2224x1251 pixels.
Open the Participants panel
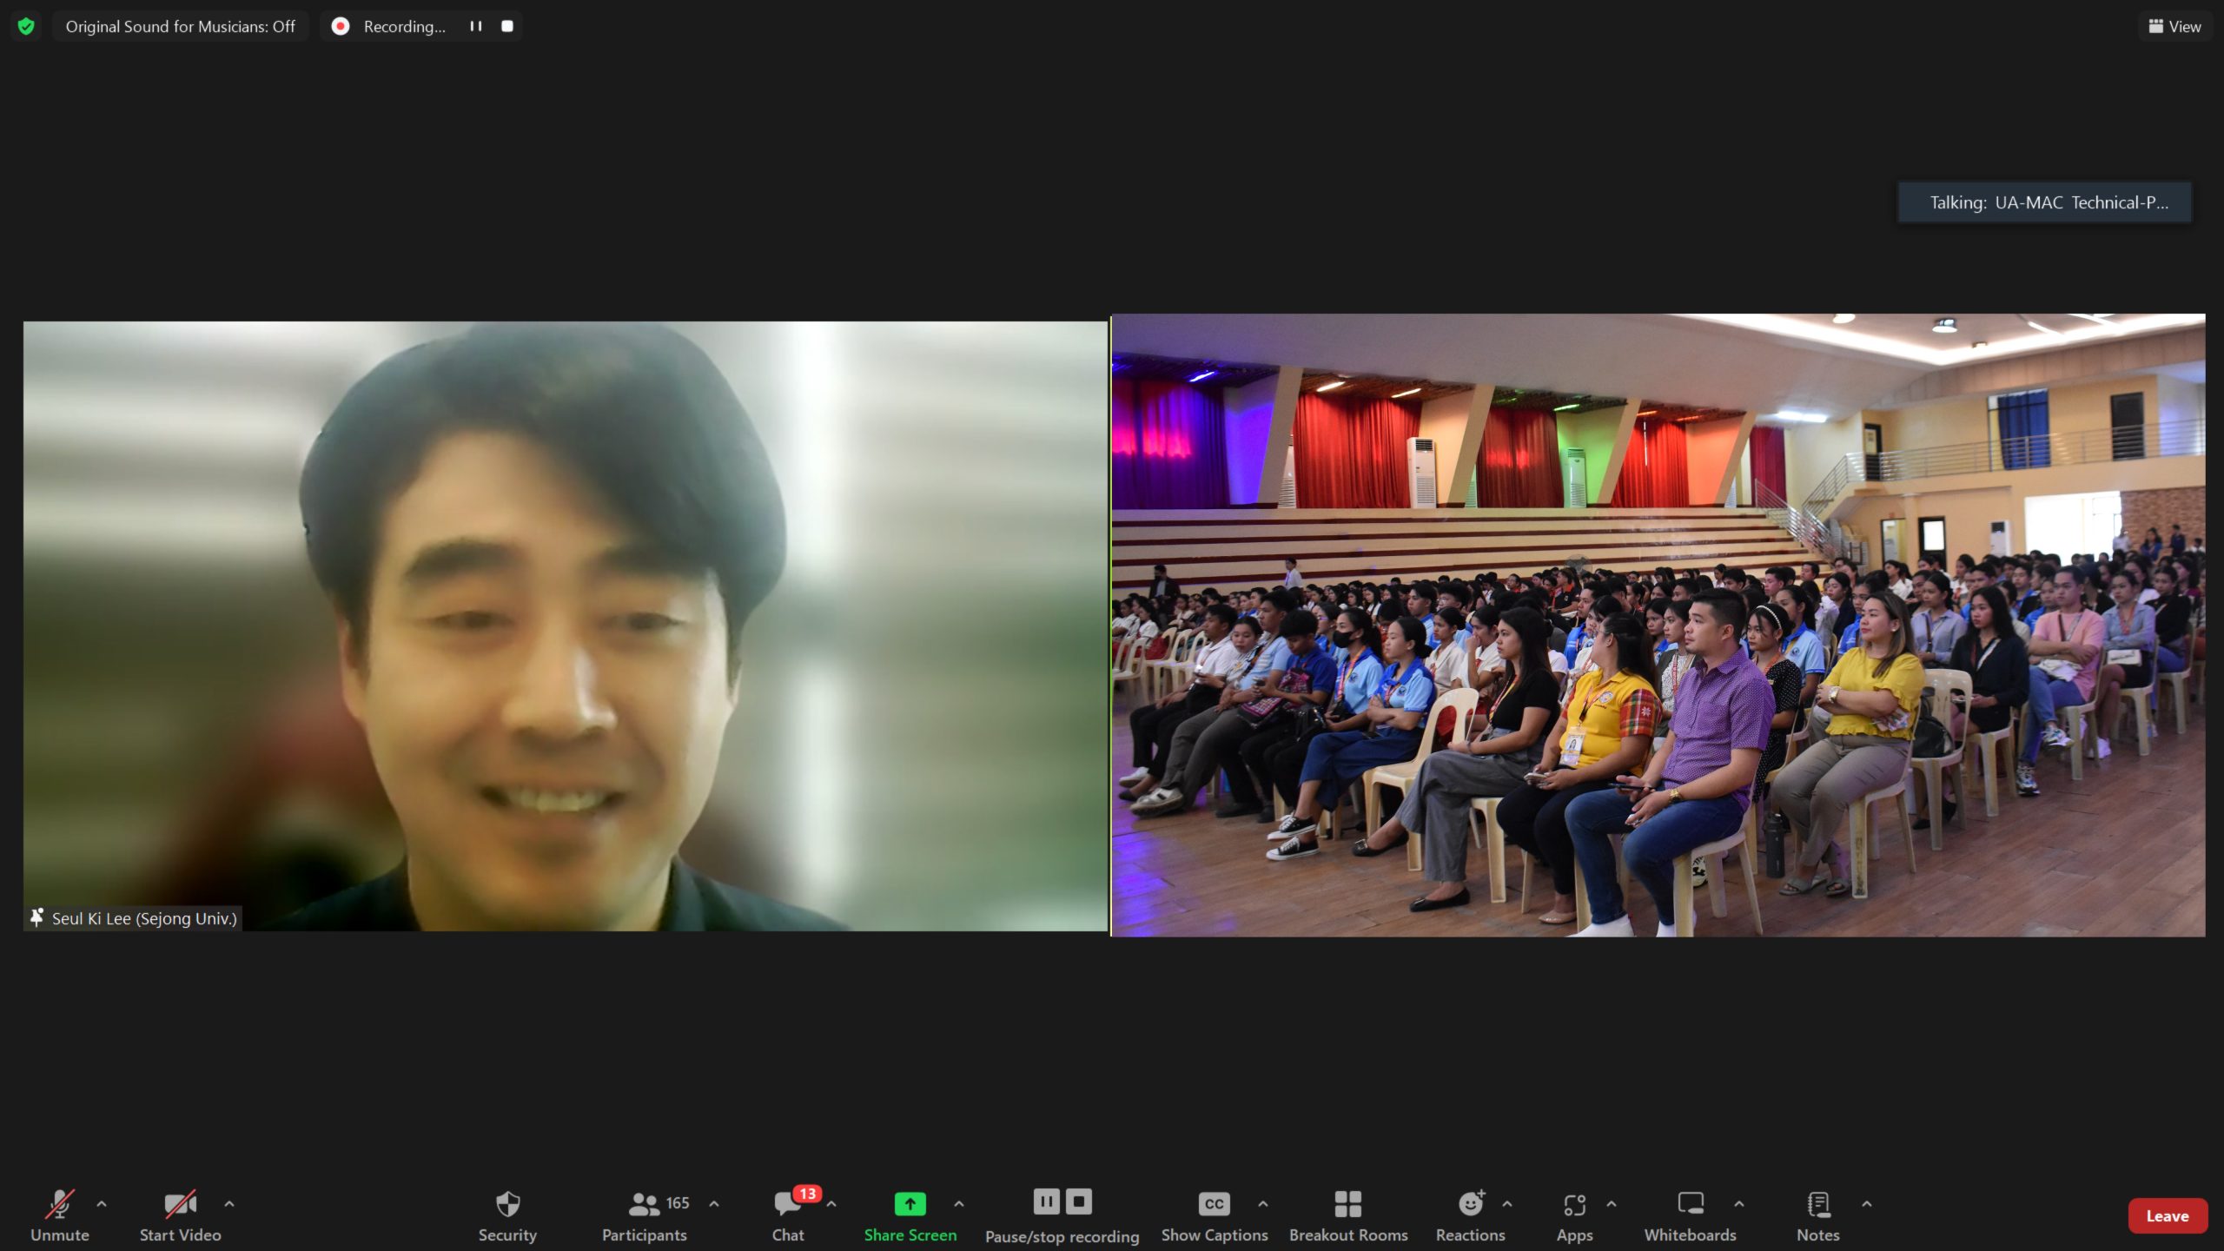pos(645,1215)
